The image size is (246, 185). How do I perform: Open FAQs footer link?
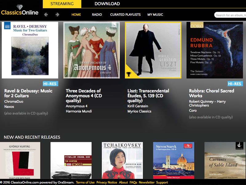(133, 183)
